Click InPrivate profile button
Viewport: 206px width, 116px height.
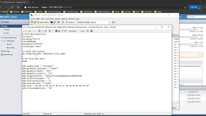coord(195,7)
